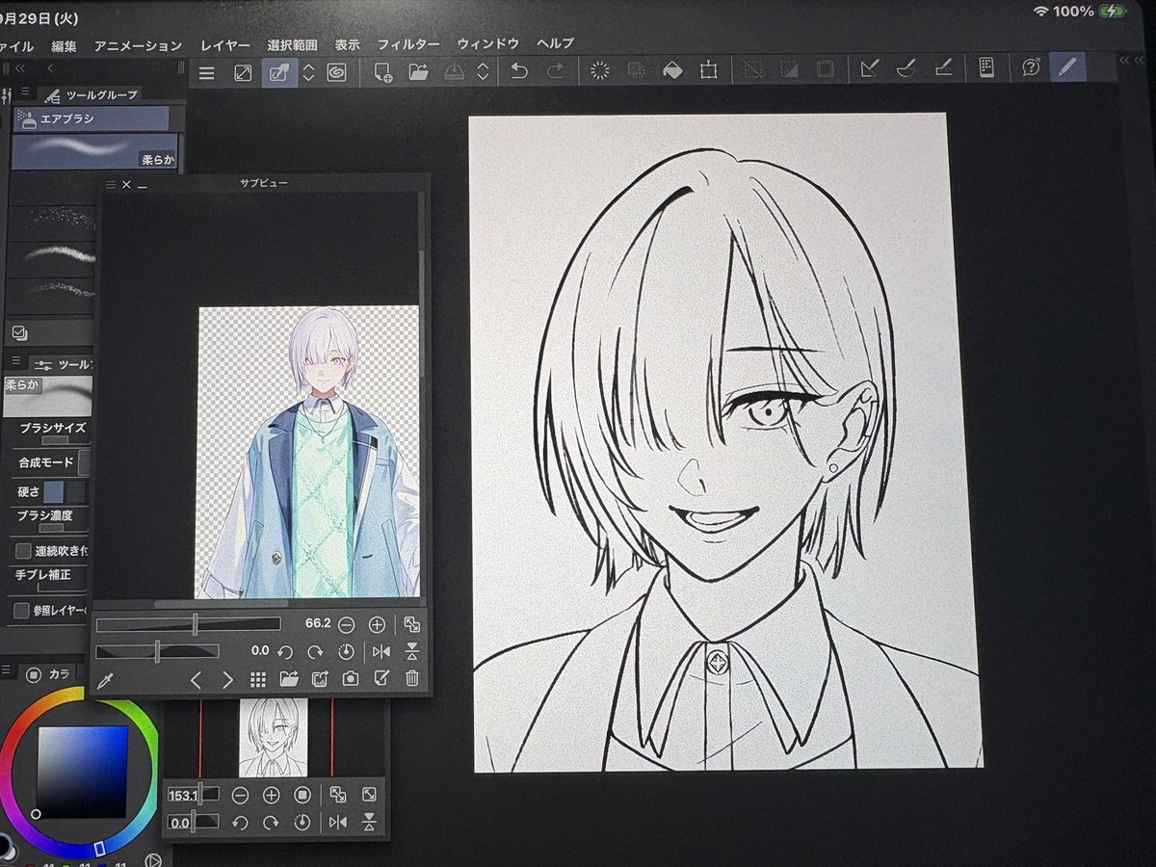Click the Sub View rotation slider
This screenshot has height=867, width=1156.
(158, 652)
